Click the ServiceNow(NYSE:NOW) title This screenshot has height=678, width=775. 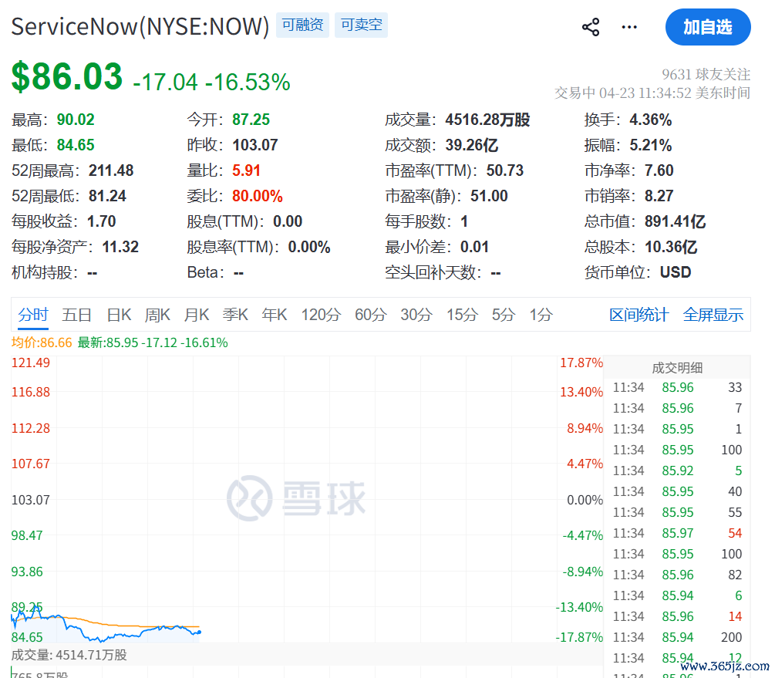pos(140,26)
